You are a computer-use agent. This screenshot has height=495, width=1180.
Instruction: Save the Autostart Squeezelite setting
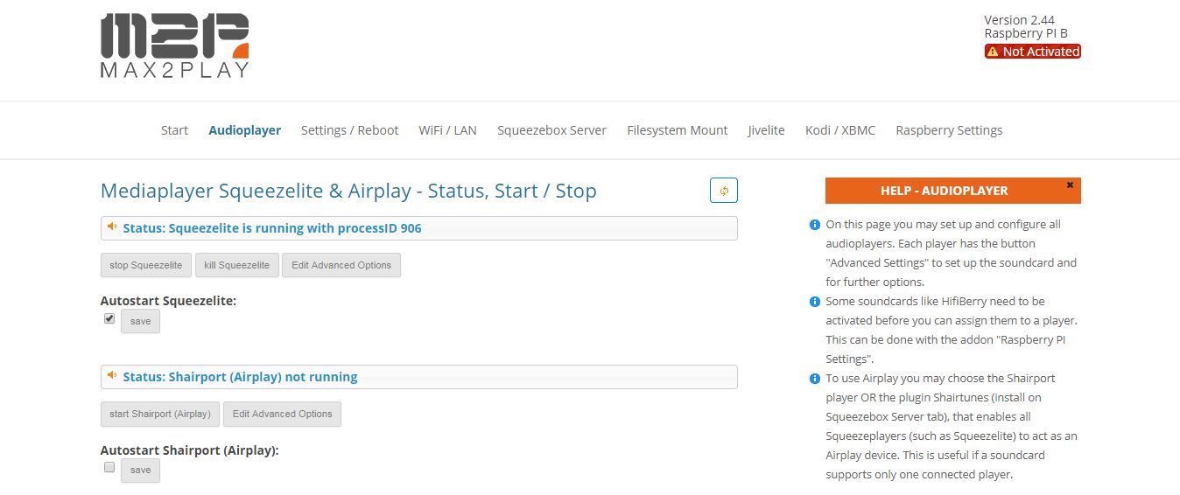click(140, 321)
